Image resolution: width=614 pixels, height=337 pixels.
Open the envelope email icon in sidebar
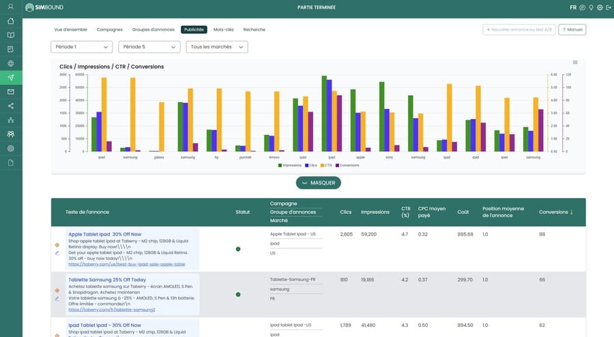point(10,91)
